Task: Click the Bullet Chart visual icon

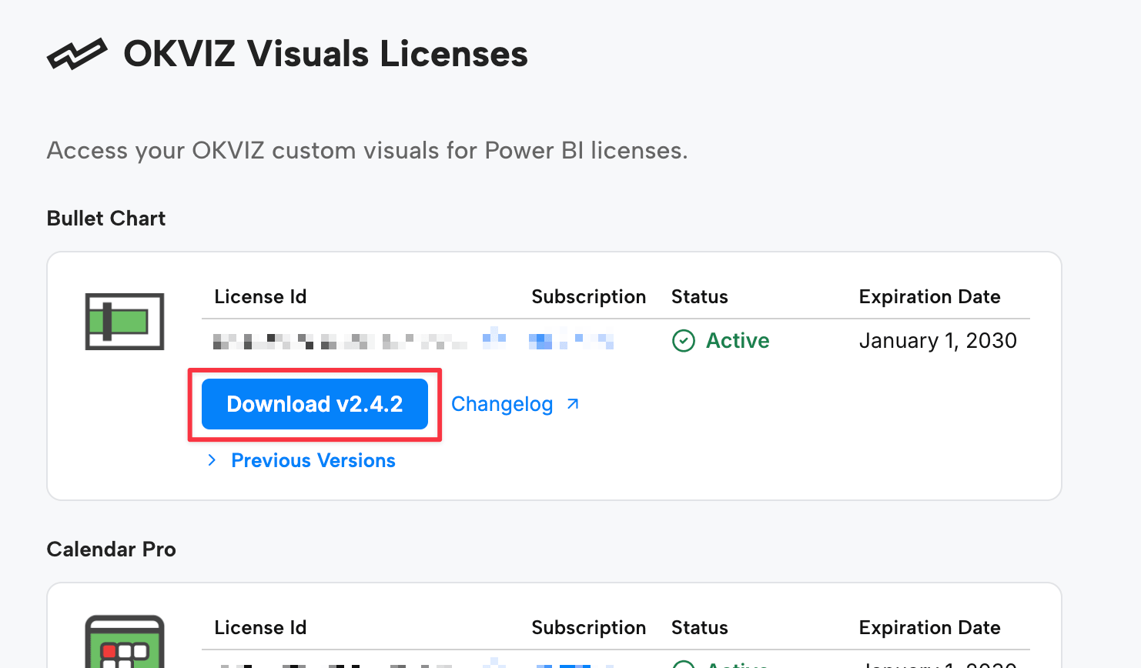Action: pos(125,322)
